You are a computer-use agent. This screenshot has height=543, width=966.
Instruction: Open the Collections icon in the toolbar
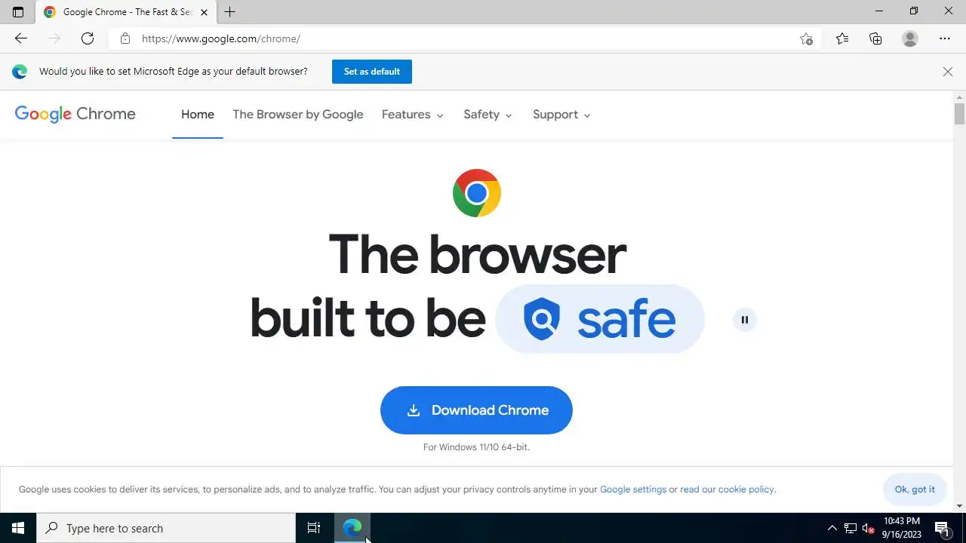click(875, 38)
